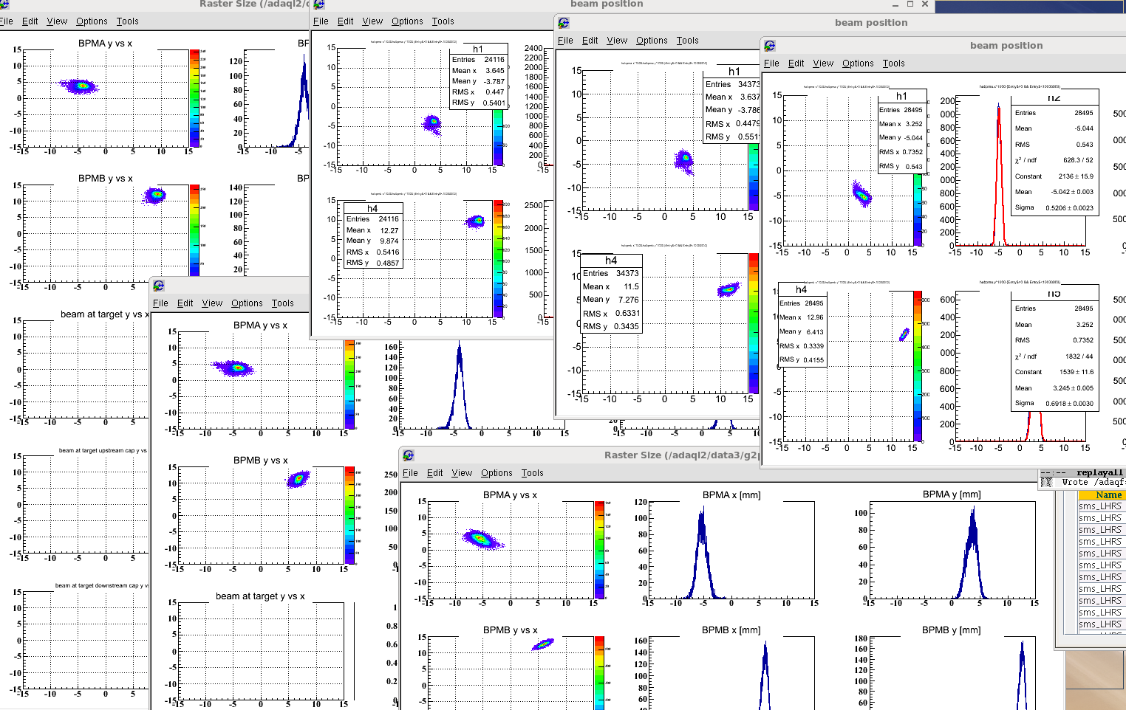Open View menu in window with Entries 34373
1126x710 pixels.
click(x=617, y=41)
